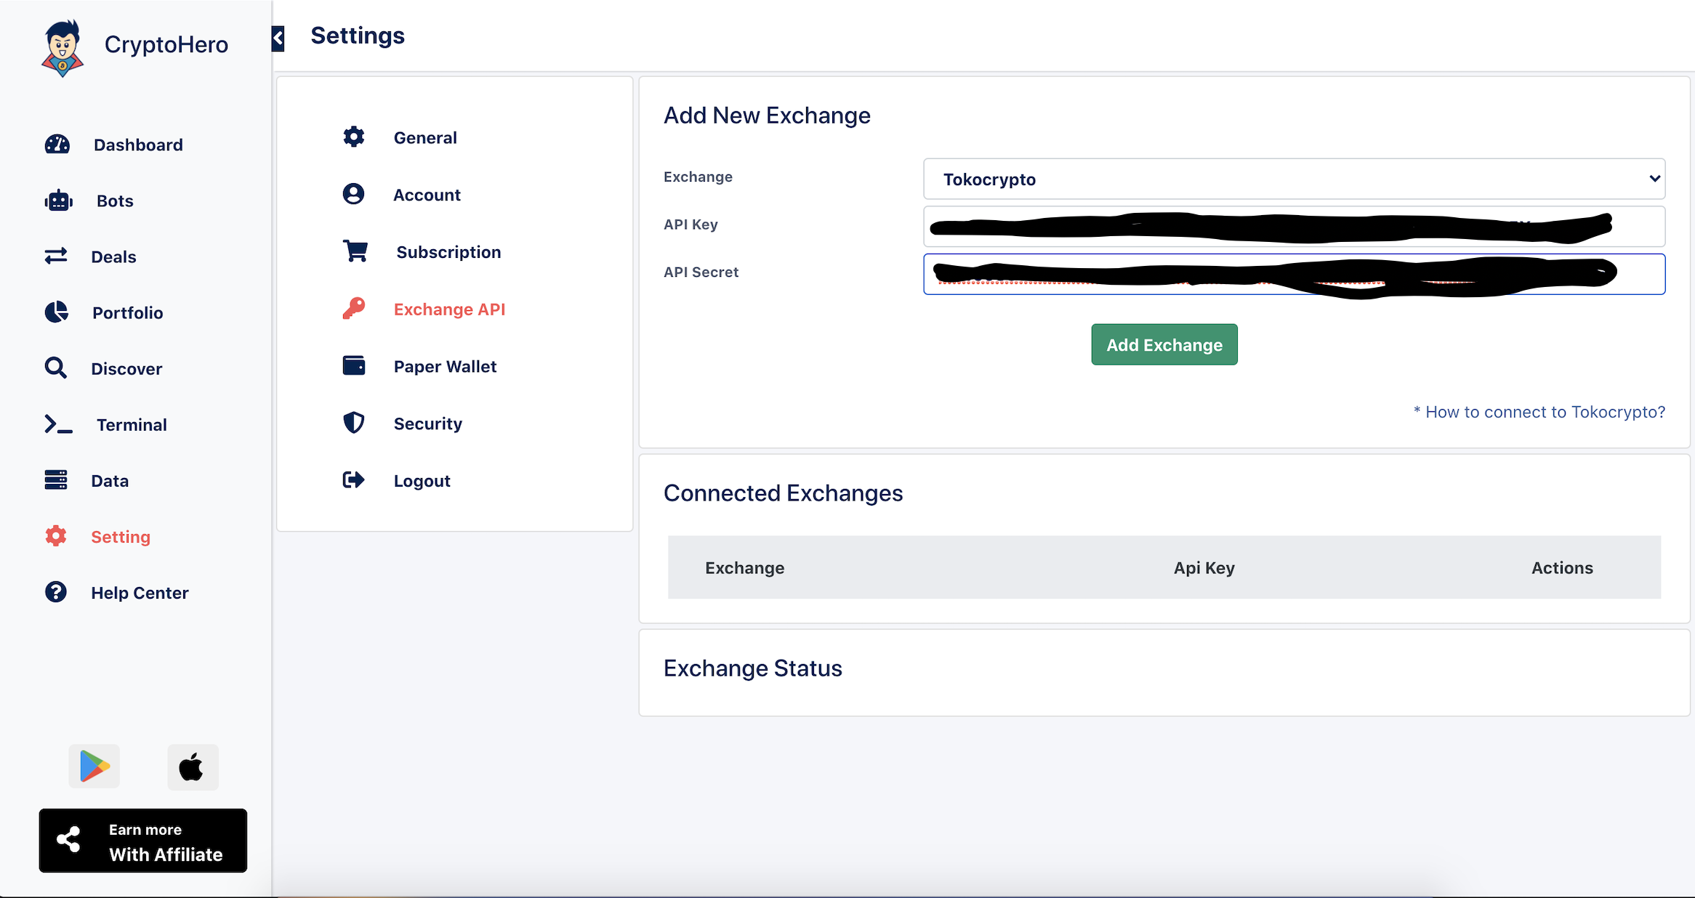Click the Actions column header

tap(1562, 567)
